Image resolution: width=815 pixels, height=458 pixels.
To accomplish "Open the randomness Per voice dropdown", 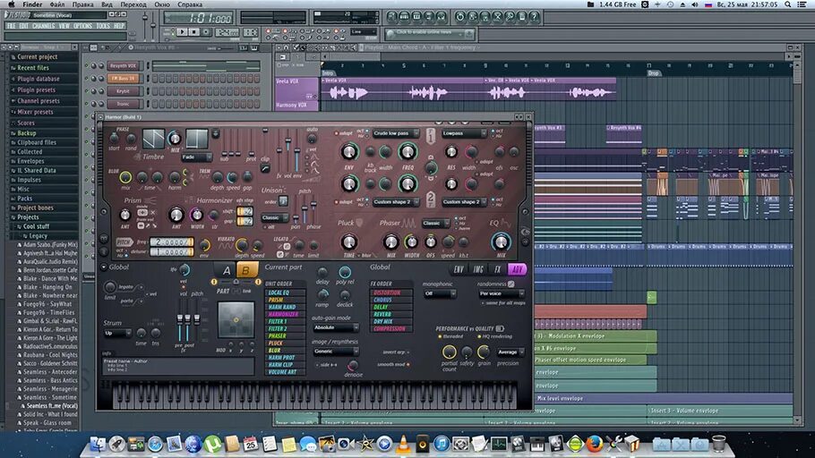I will 501,294.
